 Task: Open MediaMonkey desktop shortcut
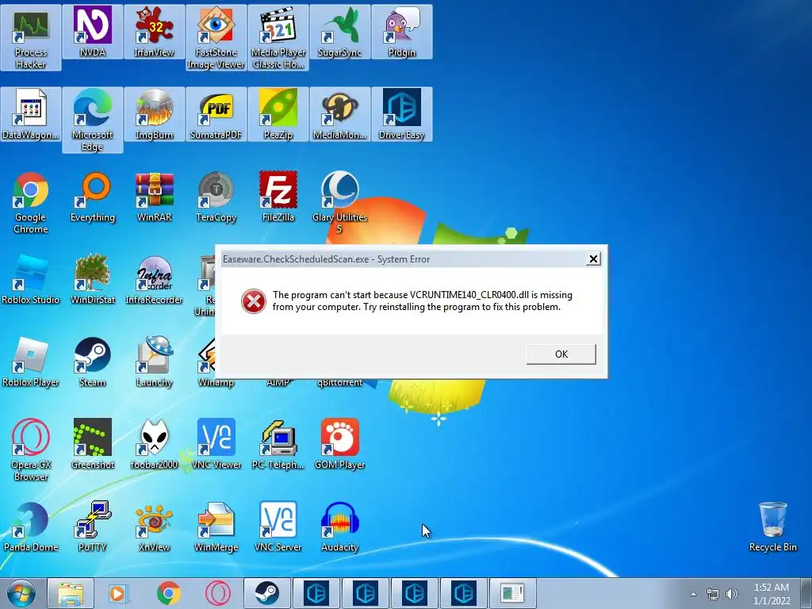(339, 114)
